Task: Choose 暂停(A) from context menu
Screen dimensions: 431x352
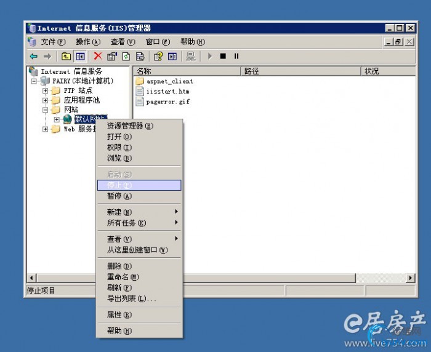Action: click(139, 196)
